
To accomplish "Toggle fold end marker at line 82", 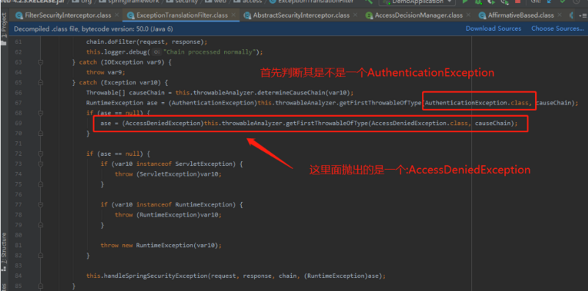I will [x=40, y=256].
